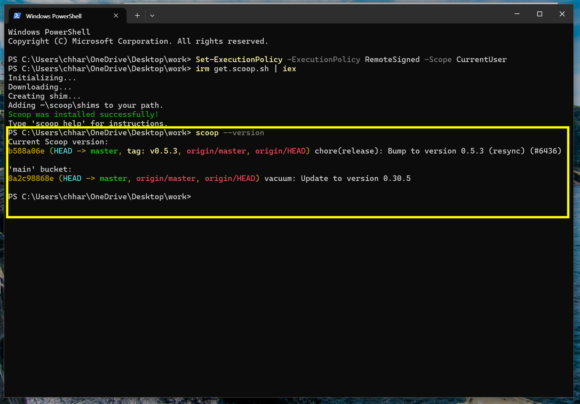Image resolution: width=580 pixels, height=404 pixels.
Task: Select the Windows PowerShell tab
Action: 67,16
